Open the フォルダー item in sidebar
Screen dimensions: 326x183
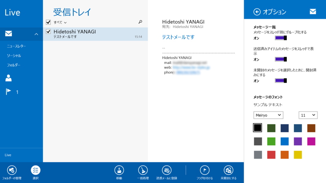point(13,65)
